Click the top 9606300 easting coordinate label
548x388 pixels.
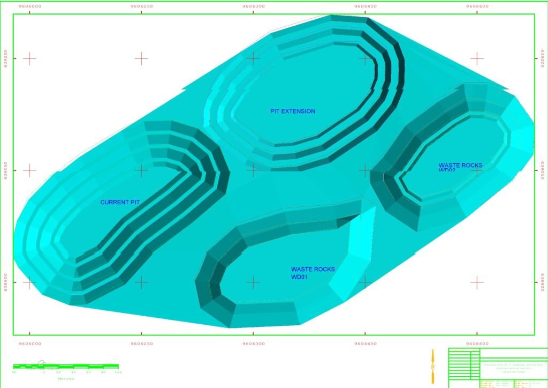[x=253, y=6]
